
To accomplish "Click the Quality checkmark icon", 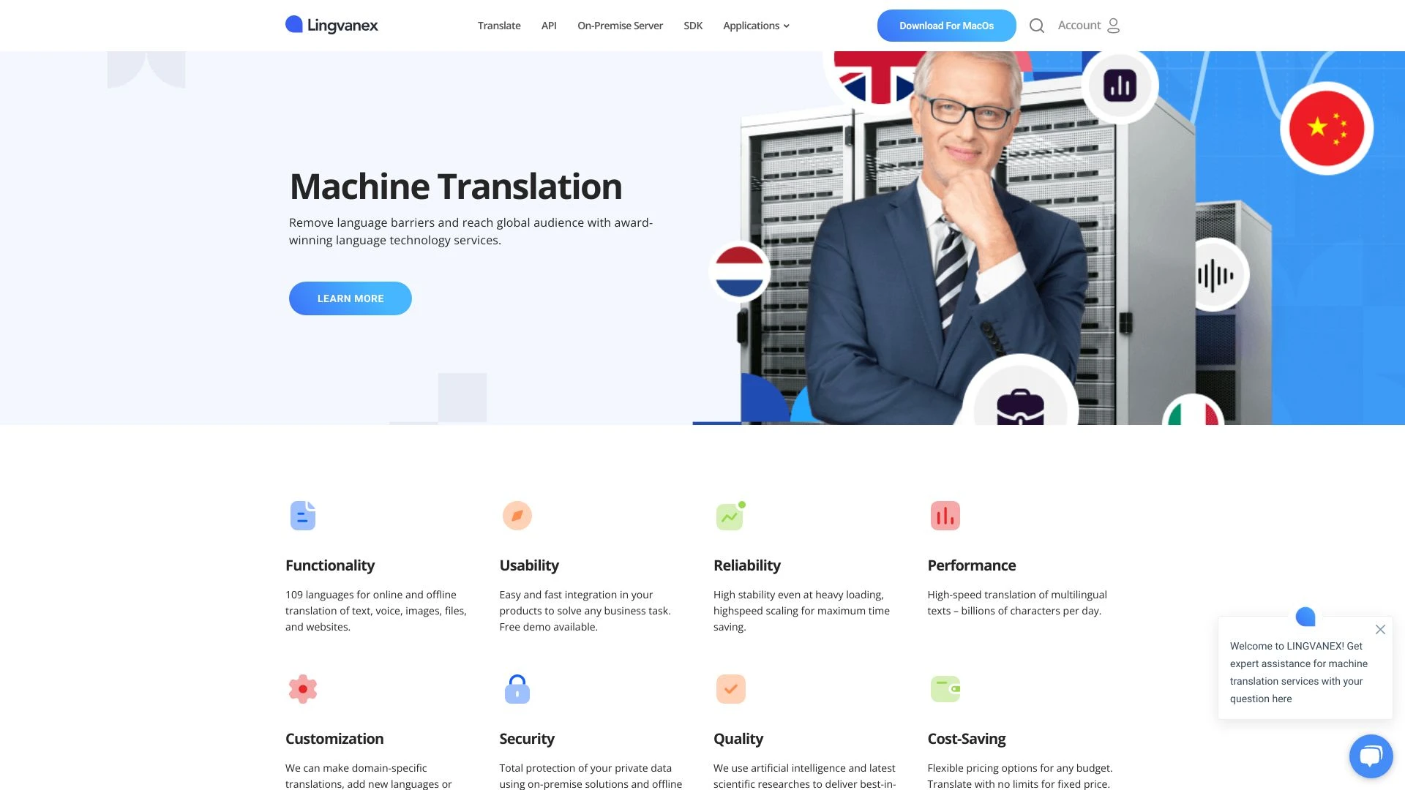I will coord(730,689).
